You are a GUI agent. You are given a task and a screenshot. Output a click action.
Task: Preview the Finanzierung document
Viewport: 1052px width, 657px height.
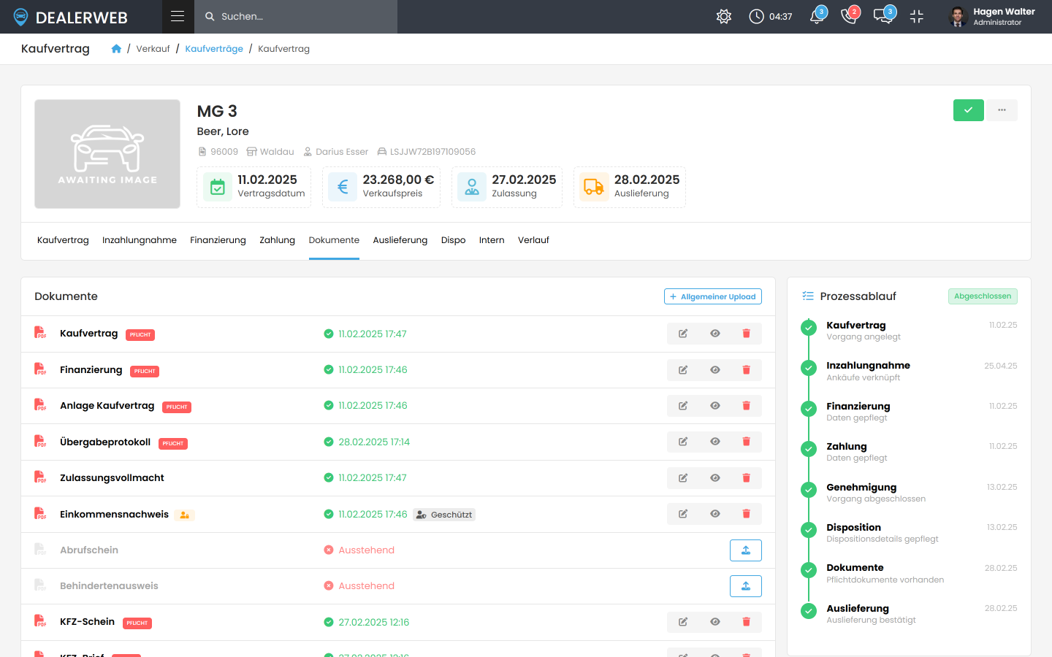pyautogui.click(x=715, y=370)
